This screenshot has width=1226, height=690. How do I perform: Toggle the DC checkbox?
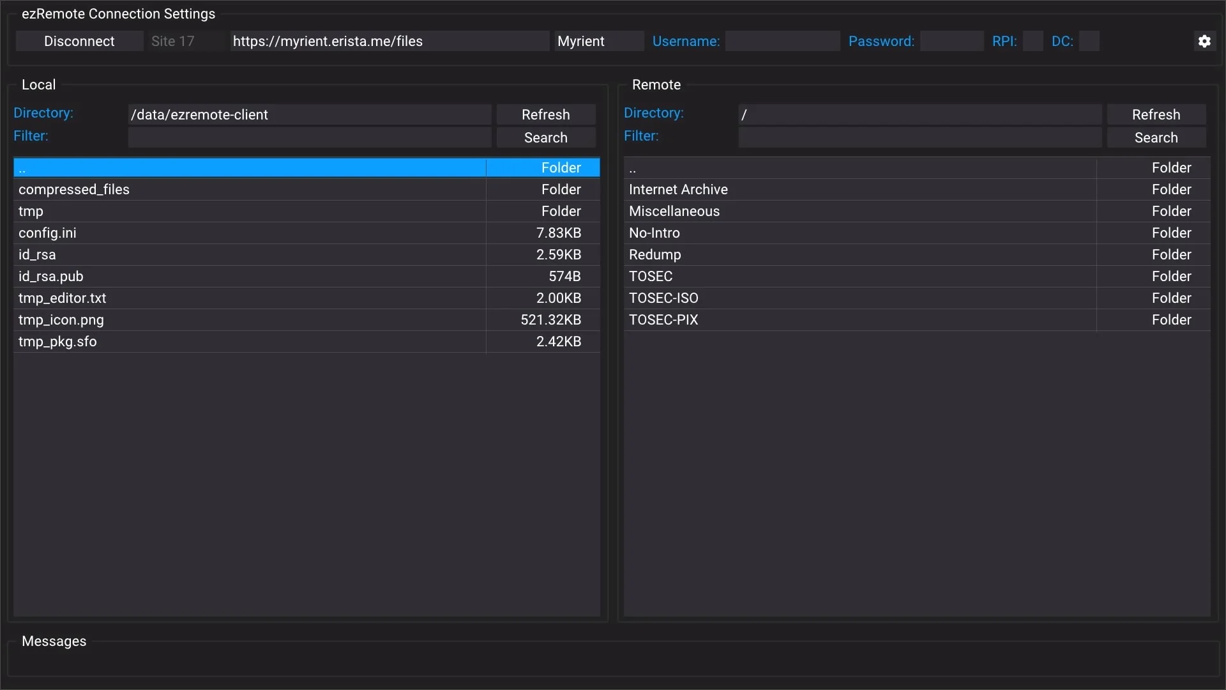1089,42
